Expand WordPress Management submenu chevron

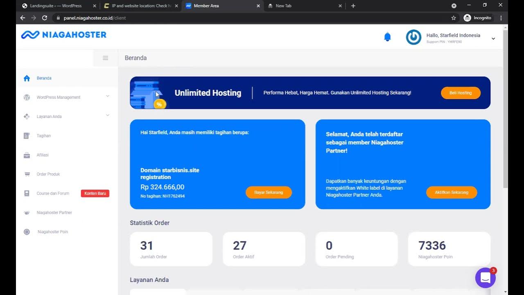click(x=108, y=96)
